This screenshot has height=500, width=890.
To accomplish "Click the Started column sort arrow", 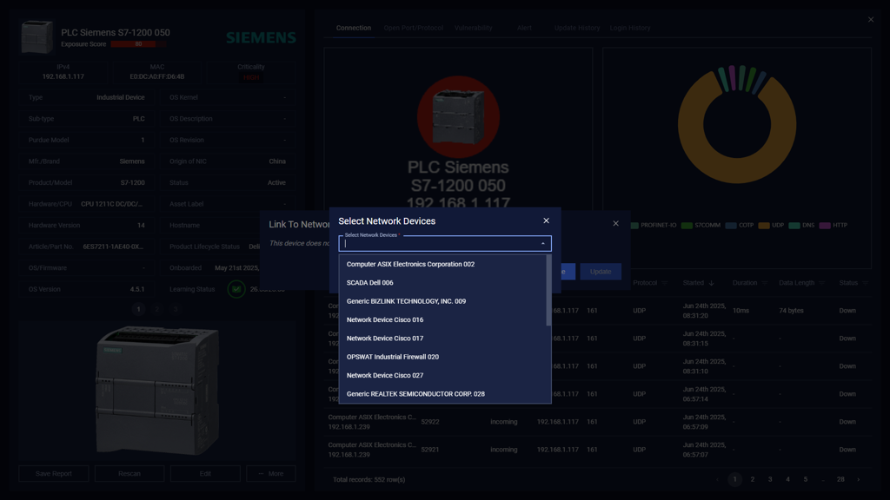I will click(711, 283).
